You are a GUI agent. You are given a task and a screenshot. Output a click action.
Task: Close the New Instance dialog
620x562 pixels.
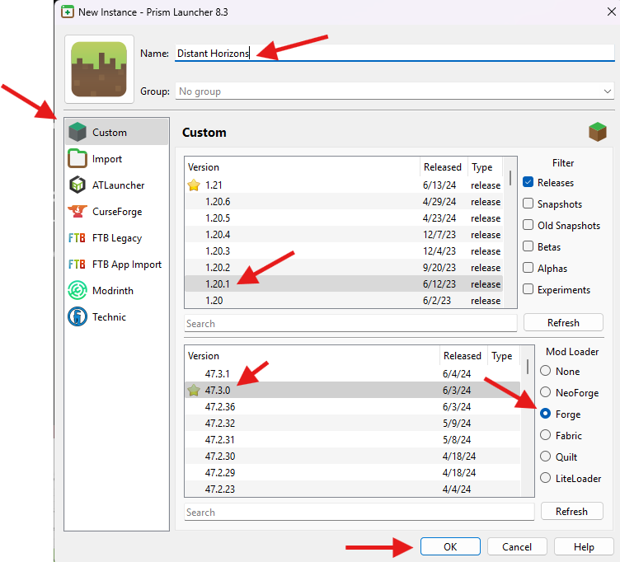(611, 12)
